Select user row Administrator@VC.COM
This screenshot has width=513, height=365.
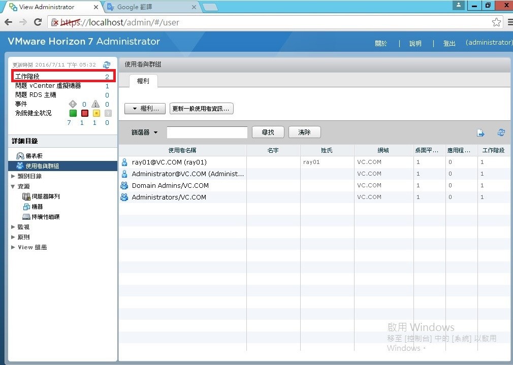(314, 174)
